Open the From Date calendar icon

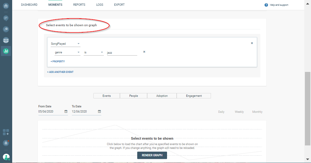coord(66,112)
